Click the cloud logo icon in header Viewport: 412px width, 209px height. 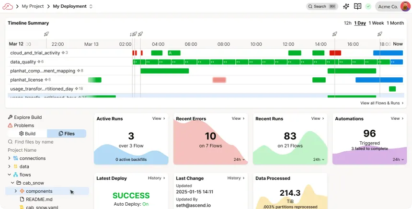[x=7, y=6]
